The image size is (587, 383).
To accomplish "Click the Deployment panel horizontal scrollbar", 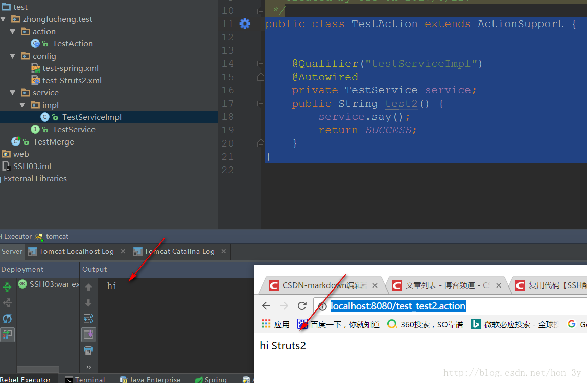I will [x=38, y=369].
